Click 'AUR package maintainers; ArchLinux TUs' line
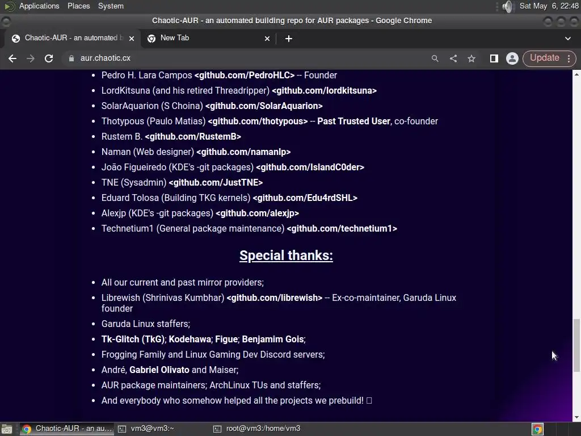Image resolution: width=581 pixels, height=436 pixels. coord(211,385)
